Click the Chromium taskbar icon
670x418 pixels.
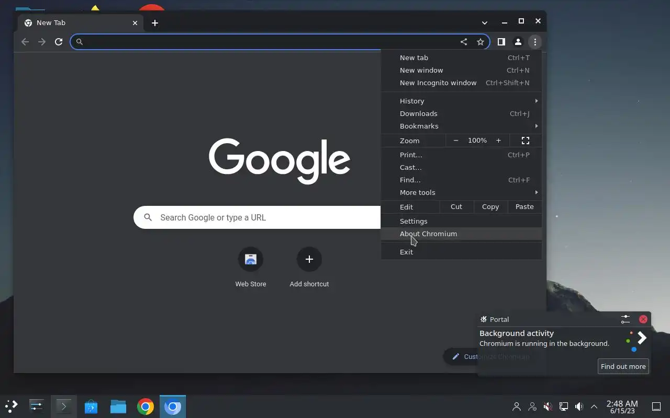click(173, 406)
